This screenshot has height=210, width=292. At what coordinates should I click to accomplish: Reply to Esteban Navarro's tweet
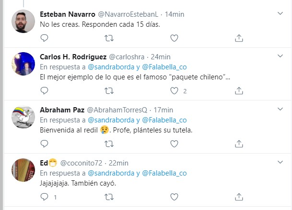pos(44,38)
